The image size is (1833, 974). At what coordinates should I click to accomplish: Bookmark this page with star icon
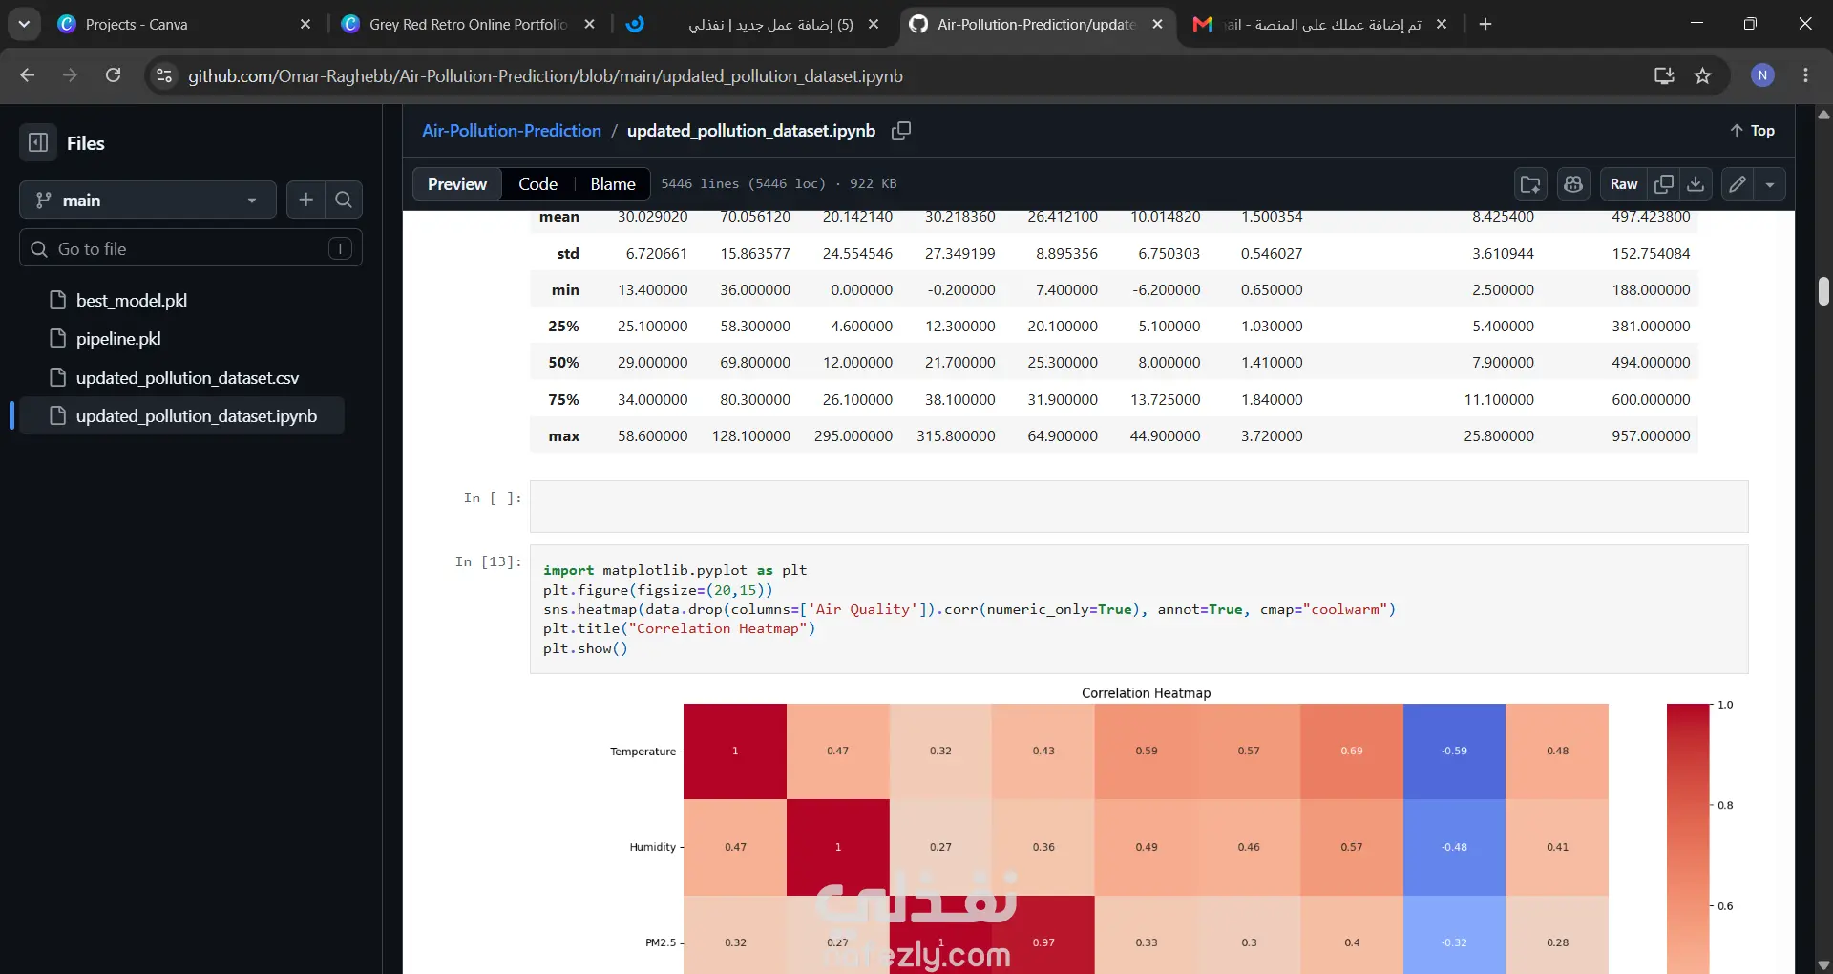pyautogui.click(x=1703, y=75)
